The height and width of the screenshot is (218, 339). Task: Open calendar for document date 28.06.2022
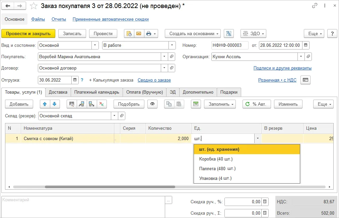tap(306, 45)
